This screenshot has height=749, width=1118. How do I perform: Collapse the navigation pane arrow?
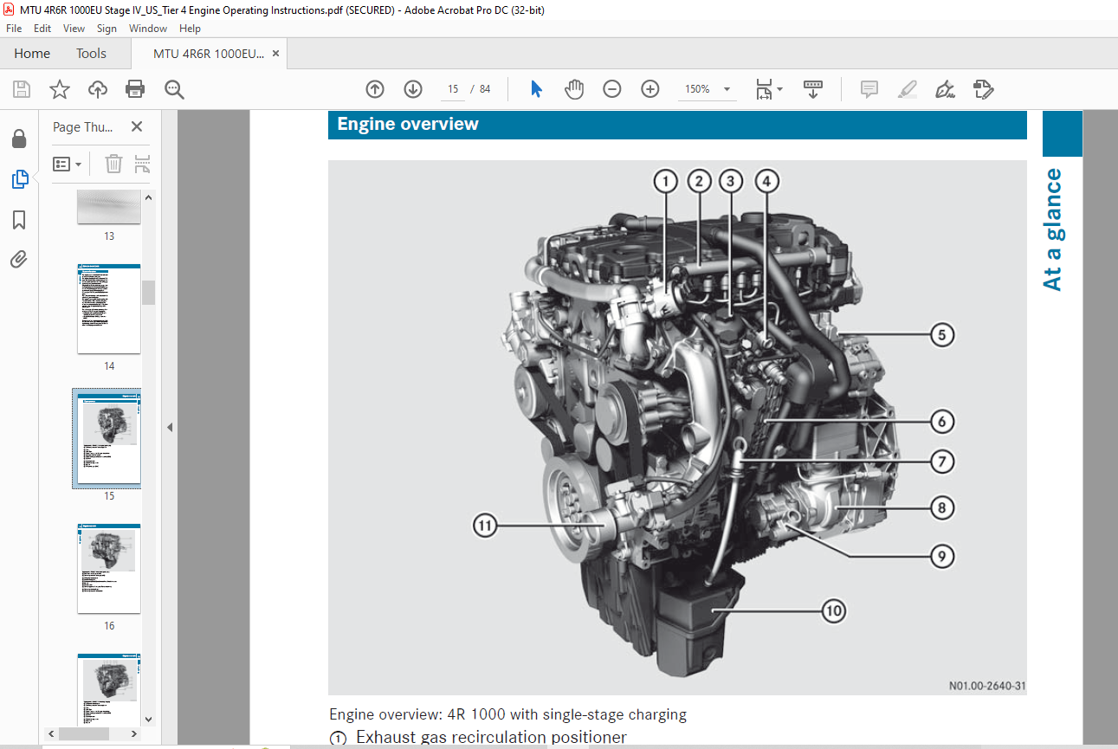170,427
